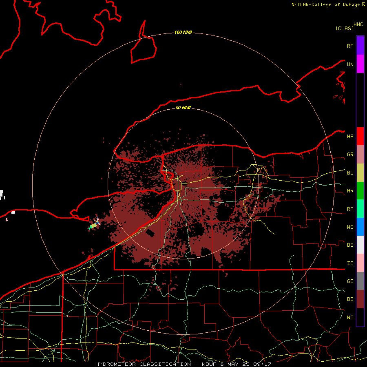Click the 'BD' legend label
367x367 pixels.
coord(350,173)
